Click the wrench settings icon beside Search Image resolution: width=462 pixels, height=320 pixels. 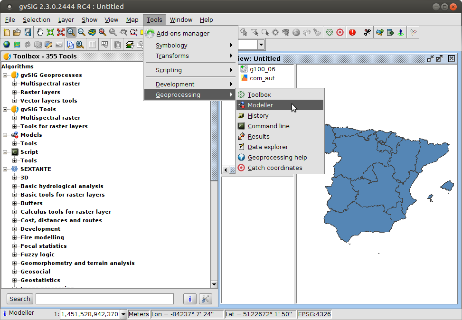[x=205, y=299]
